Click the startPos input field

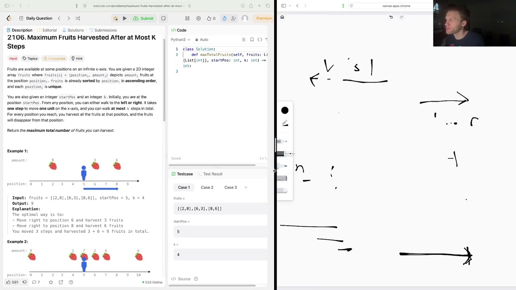click(x=221, y=232)
